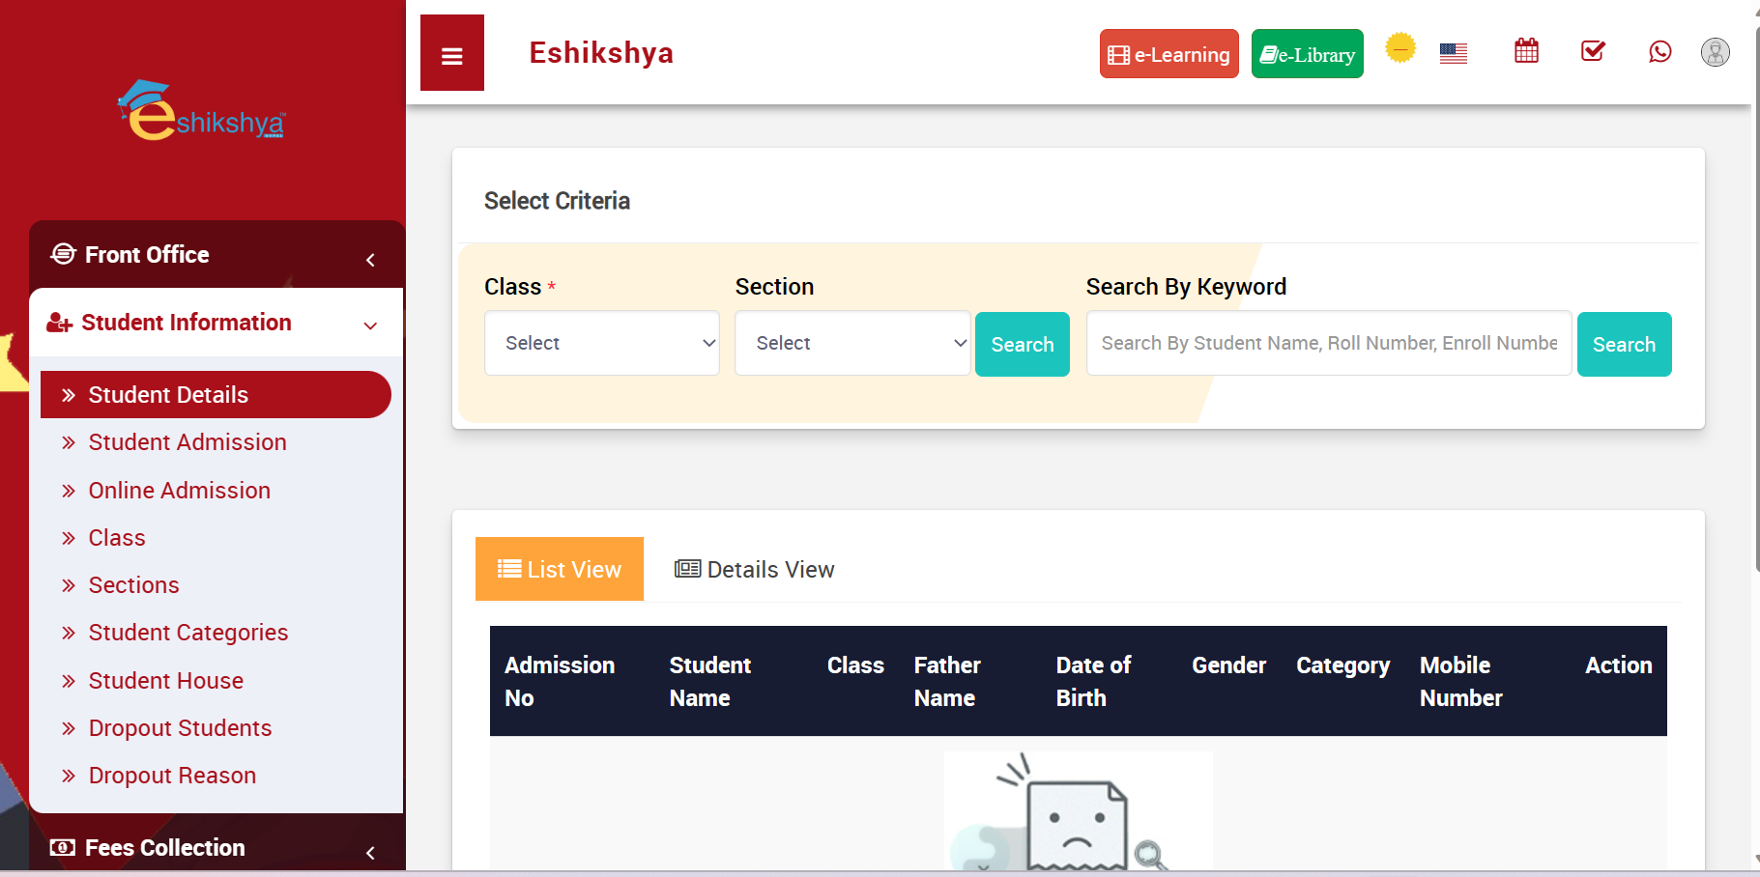This screenshot has width=1760, height=877.
Task: Open the user profile avatar
Action: click(1715, 52)
